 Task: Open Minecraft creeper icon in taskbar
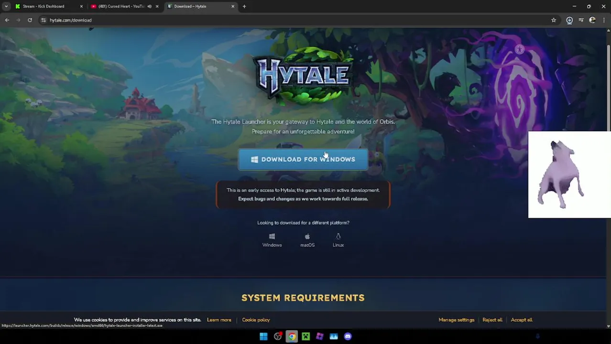coord(306,336)
